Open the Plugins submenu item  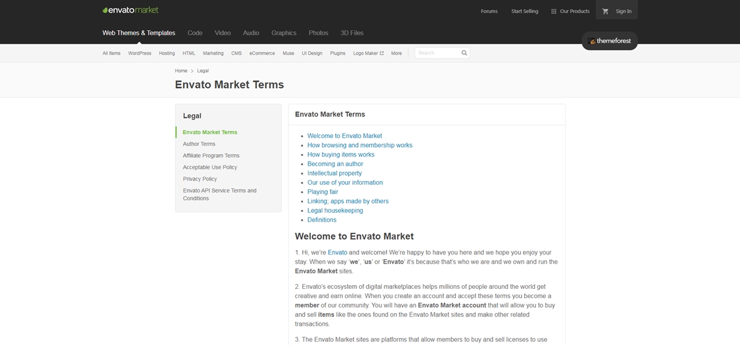click(x=338, y=53)
